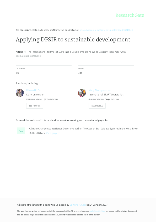The height and width of the screenshot is (222, 156).
Task: Click the READS heading label
Action: tap(81, 69)
